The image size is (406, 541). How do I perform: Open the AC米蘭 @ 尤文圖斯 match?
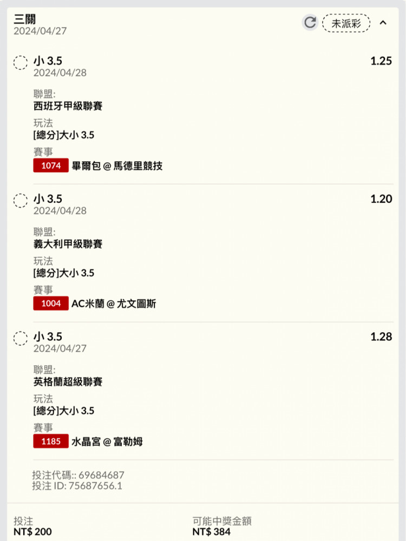pos(114,304)
